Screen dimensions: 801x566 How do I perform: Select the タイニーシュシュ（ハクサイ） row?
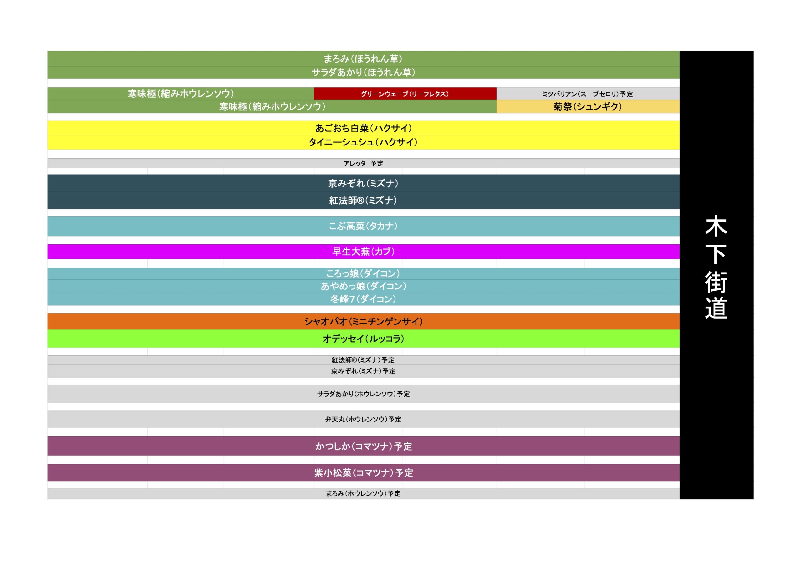point(363,142)
